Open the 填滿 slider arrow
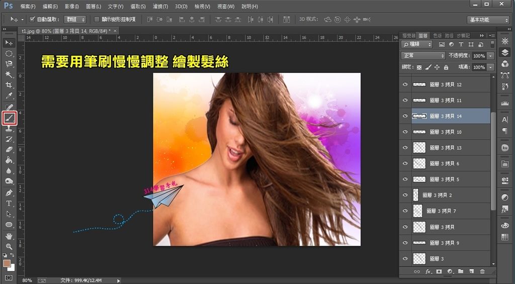This screenshot has width=515, height=284. coord(491,67)
